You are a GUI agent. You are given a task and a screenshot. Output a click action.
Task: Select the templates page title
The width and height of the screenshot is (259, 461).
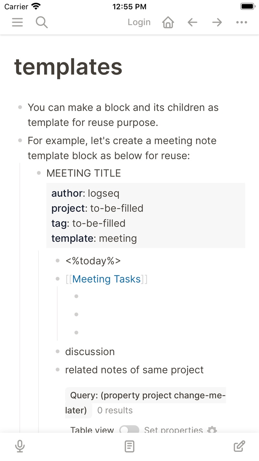pos(68,67)
